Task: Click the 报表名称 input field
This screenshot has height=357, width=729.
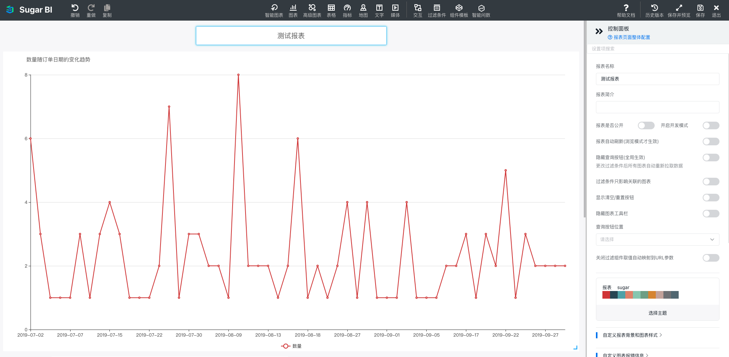Action: 658,79
